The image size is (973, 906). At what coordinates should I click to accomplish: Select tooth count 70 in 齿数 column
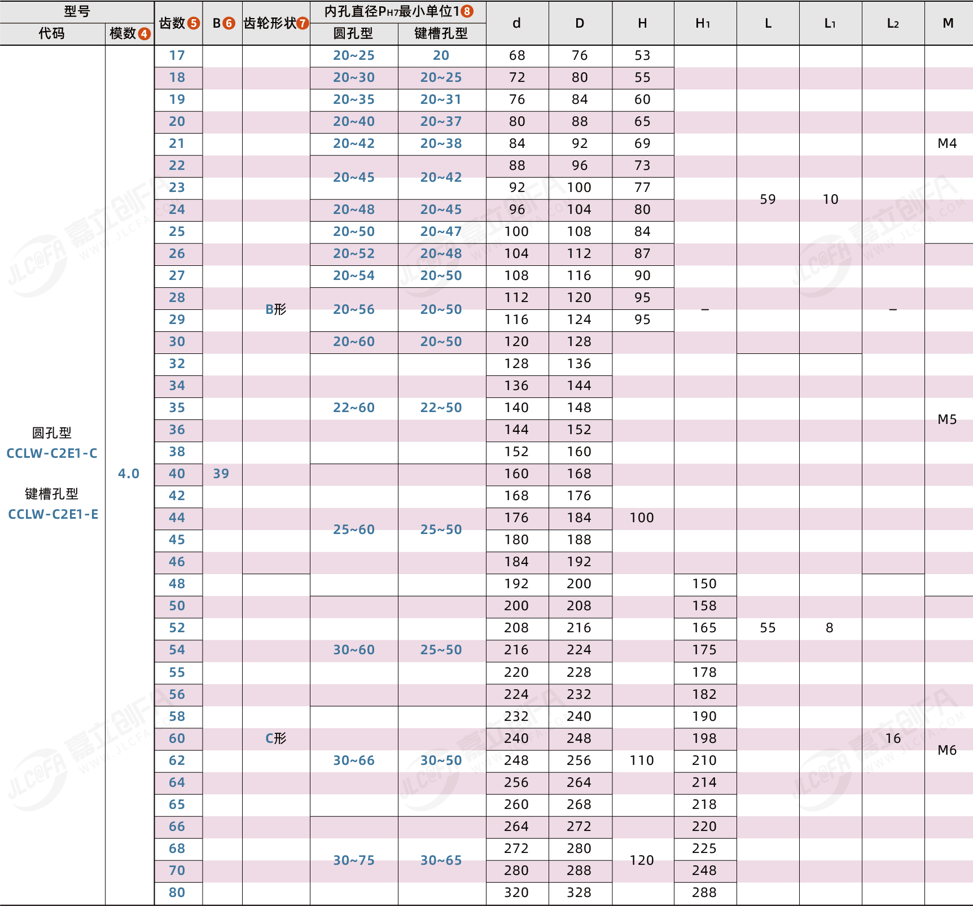coord(177,870)
